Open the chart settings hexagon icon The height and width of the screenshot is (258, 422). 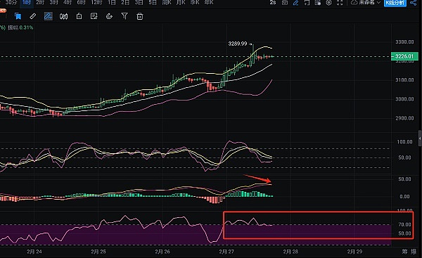tap(328, 2)
